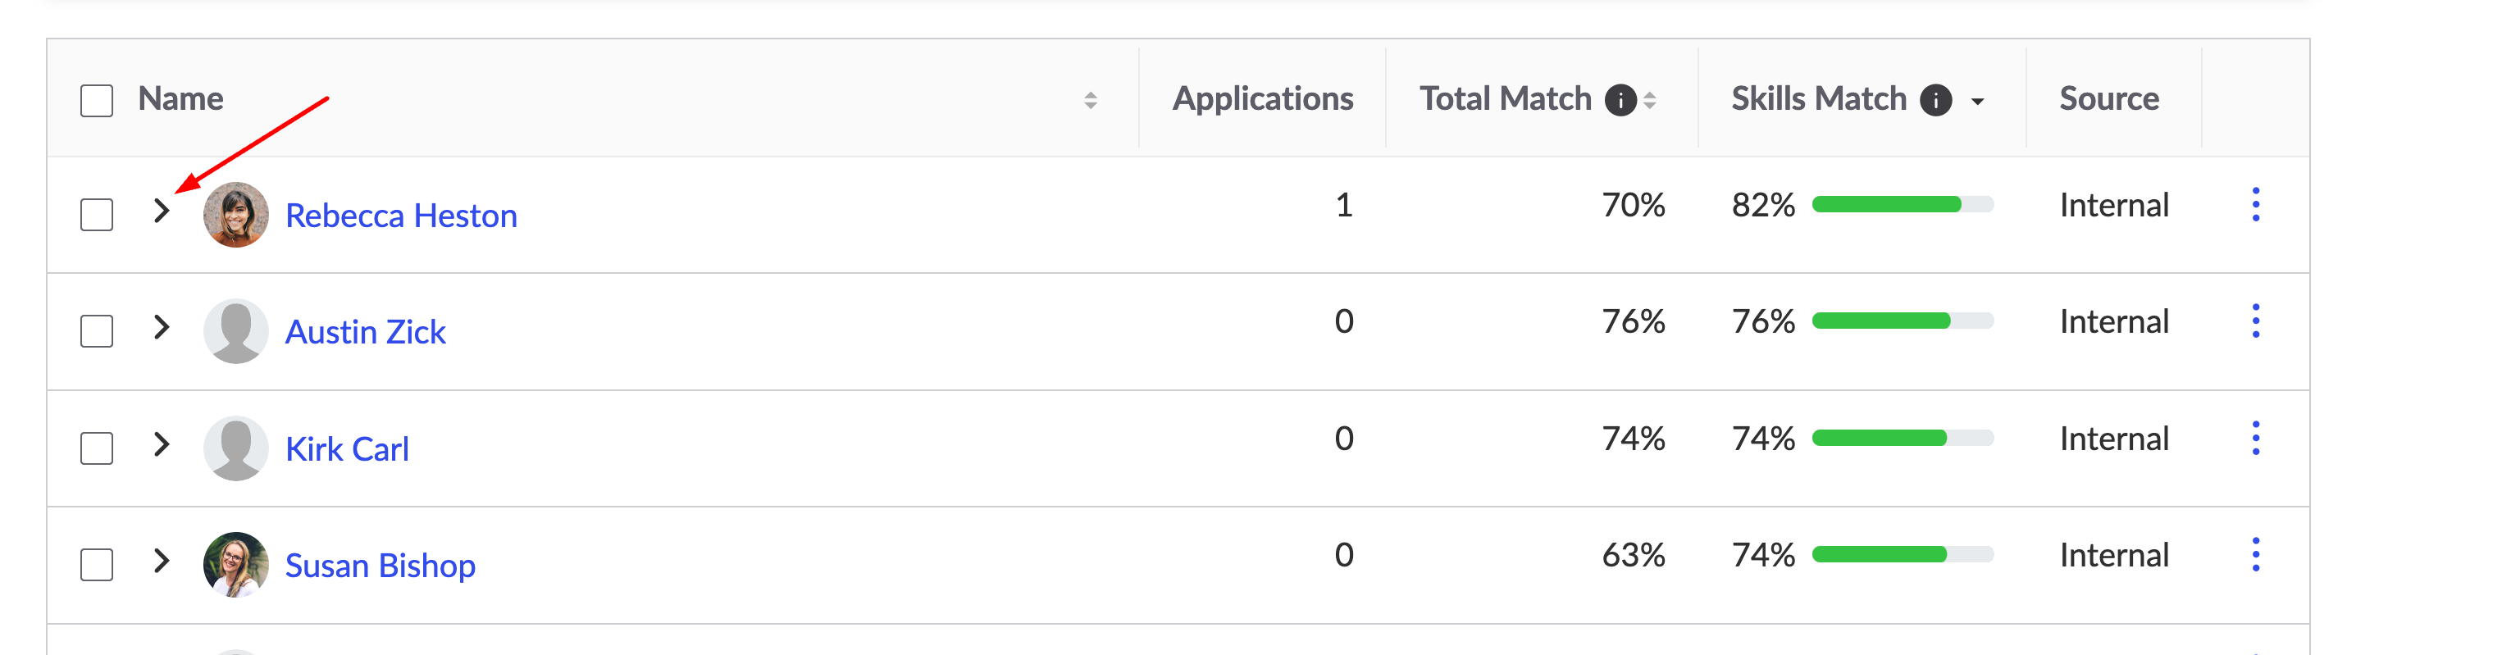Sort by Name column arrows
Viewport: 2511px width, 655px height.
coord(1091,99)
